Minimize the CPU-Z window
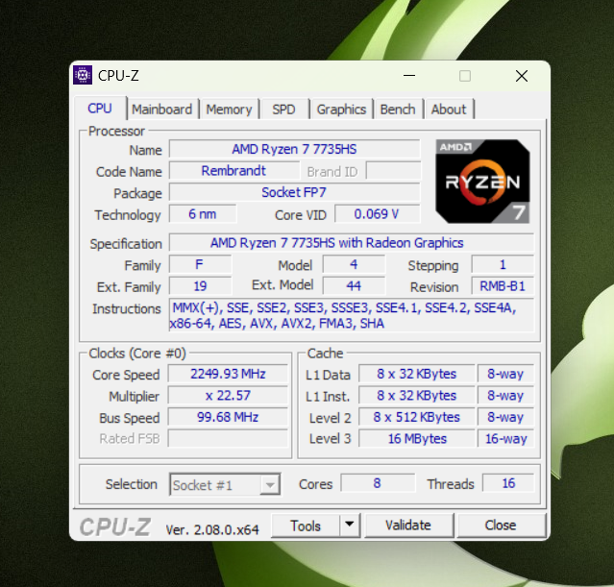The image size is (614, 587). (409, 76)
